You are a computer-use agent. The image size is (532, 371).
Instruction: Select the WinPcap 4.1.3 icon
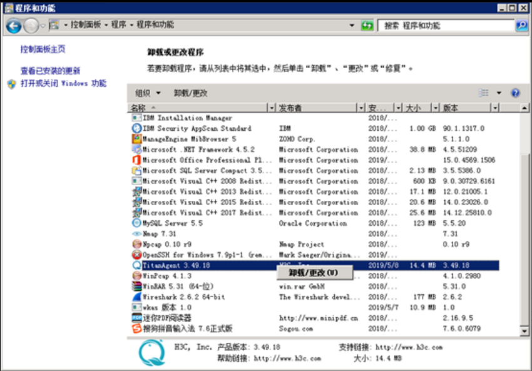click(x=136, y=276)
